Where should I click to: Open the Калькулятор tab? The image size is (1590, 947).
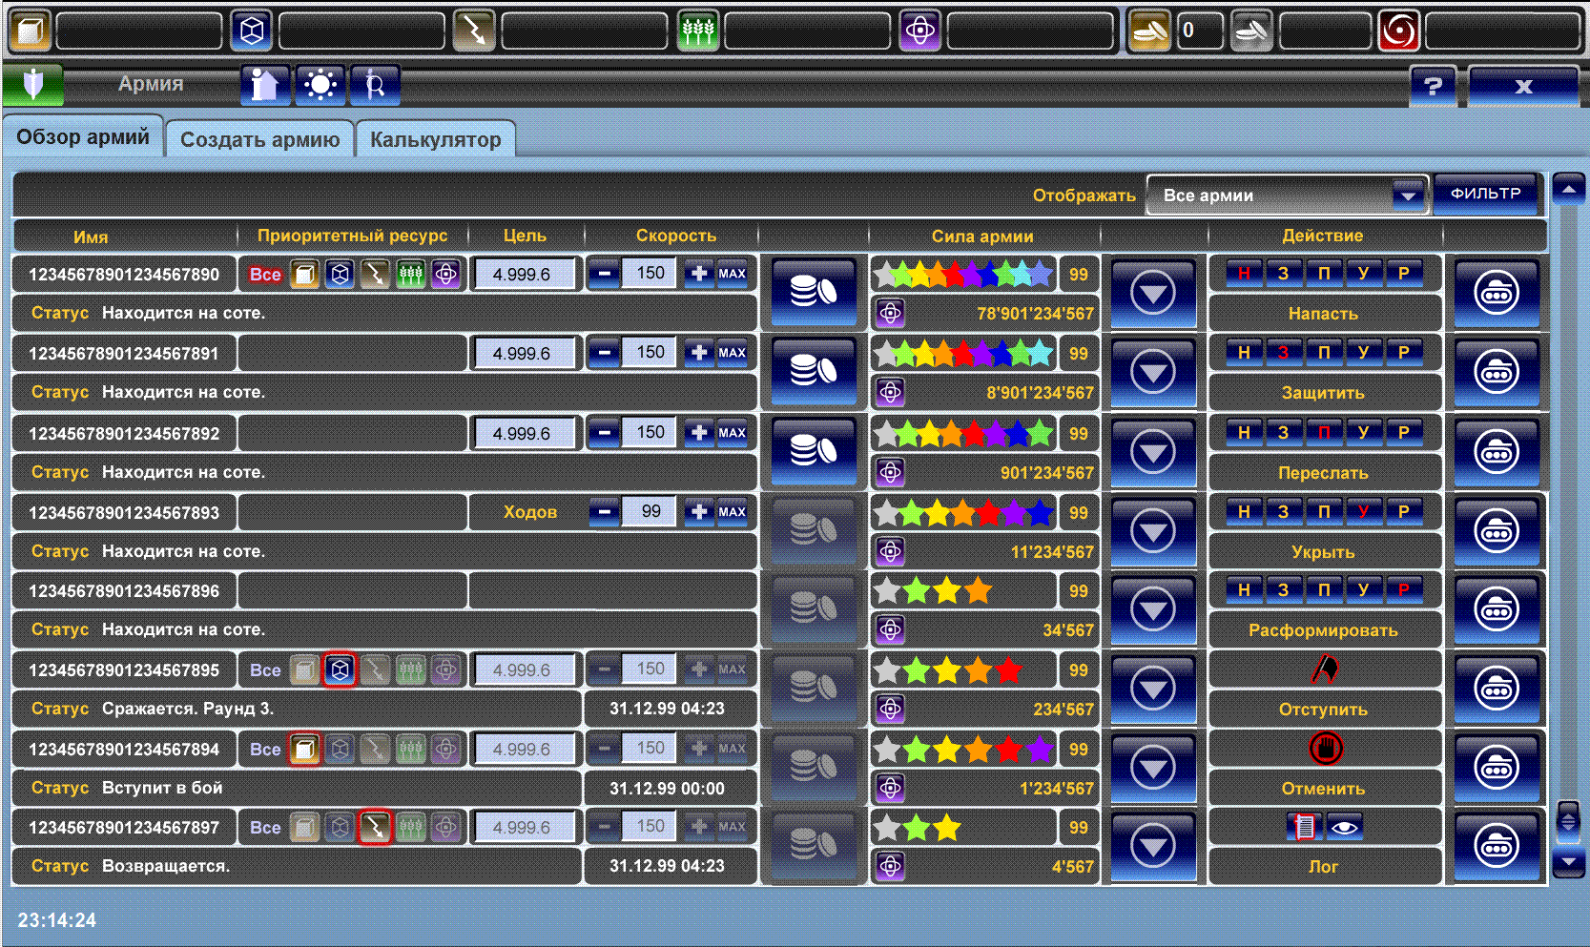(x=435, y=139)
